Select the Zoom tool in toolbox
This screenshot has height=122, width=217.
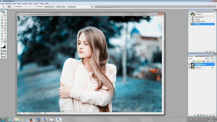click(5, 41)
